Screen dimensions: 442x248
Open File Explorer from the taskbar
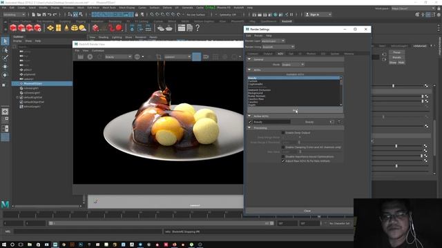point(30,245)
